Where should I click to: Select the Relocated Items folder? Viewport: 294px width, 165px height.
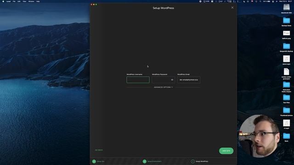pos(286,87)
